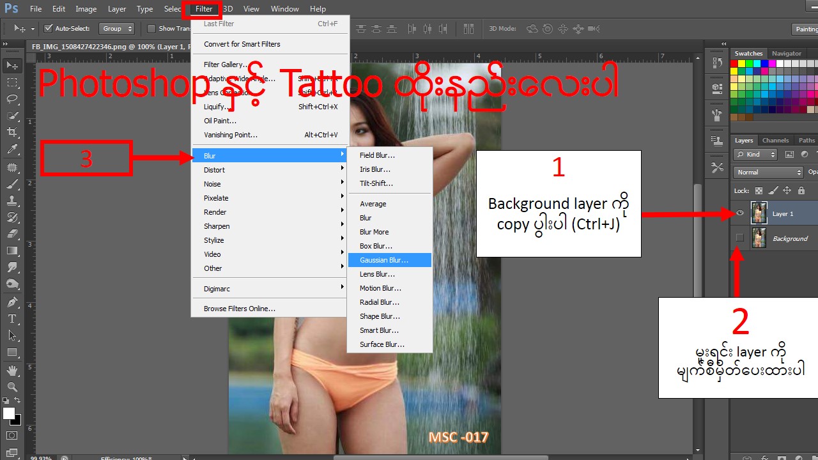The width and height of the screenshot is (818, 460).
Task: Select the History Brush tool
Action: tap(12, 217)
